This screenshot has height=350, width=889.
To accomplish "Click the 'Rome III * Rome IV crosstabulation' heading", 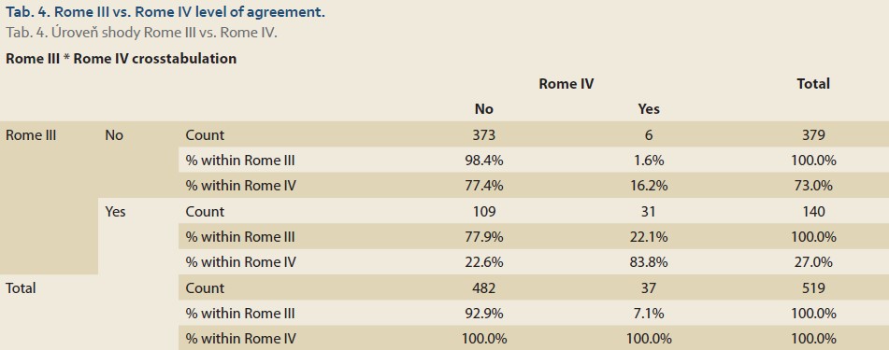I will (x=121, y=58).
